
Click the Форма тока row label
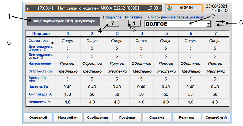38,41
